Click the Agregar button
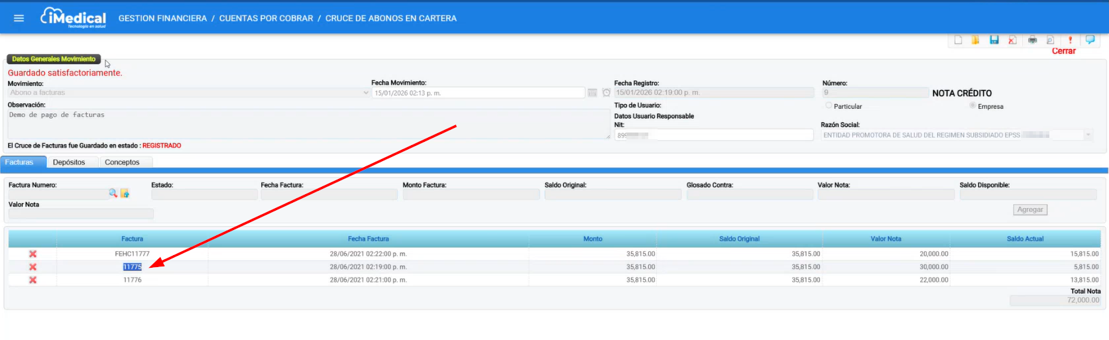Screen dimensions: 1109x340 (1030, 209)
